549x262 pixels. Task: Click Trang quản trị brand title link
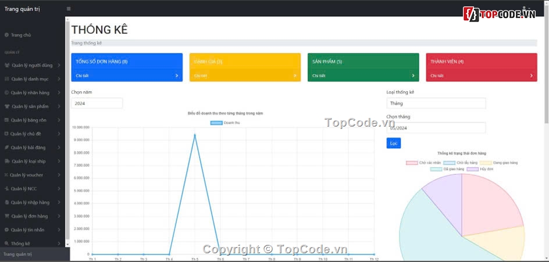click(22, 9)
